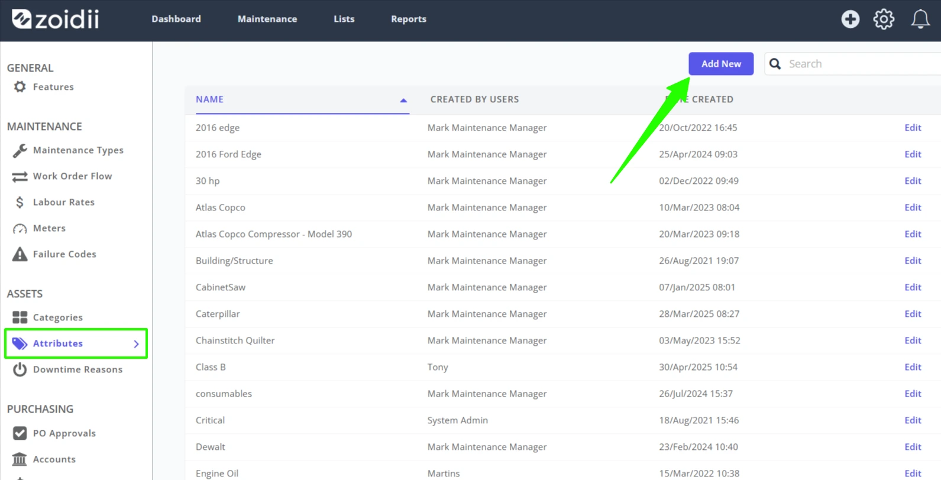Open the notifications bell icon

(x=920, y=19)
